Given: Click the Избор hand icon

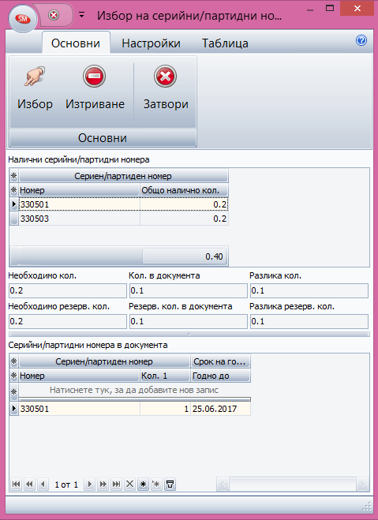Looking at the screenshot, I should pos(35,77).
